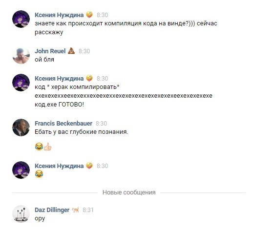This screenshot has height=235, width=253.
Task: Click the 8:31 timestamp on Daz's message
Action: point(88,210)
